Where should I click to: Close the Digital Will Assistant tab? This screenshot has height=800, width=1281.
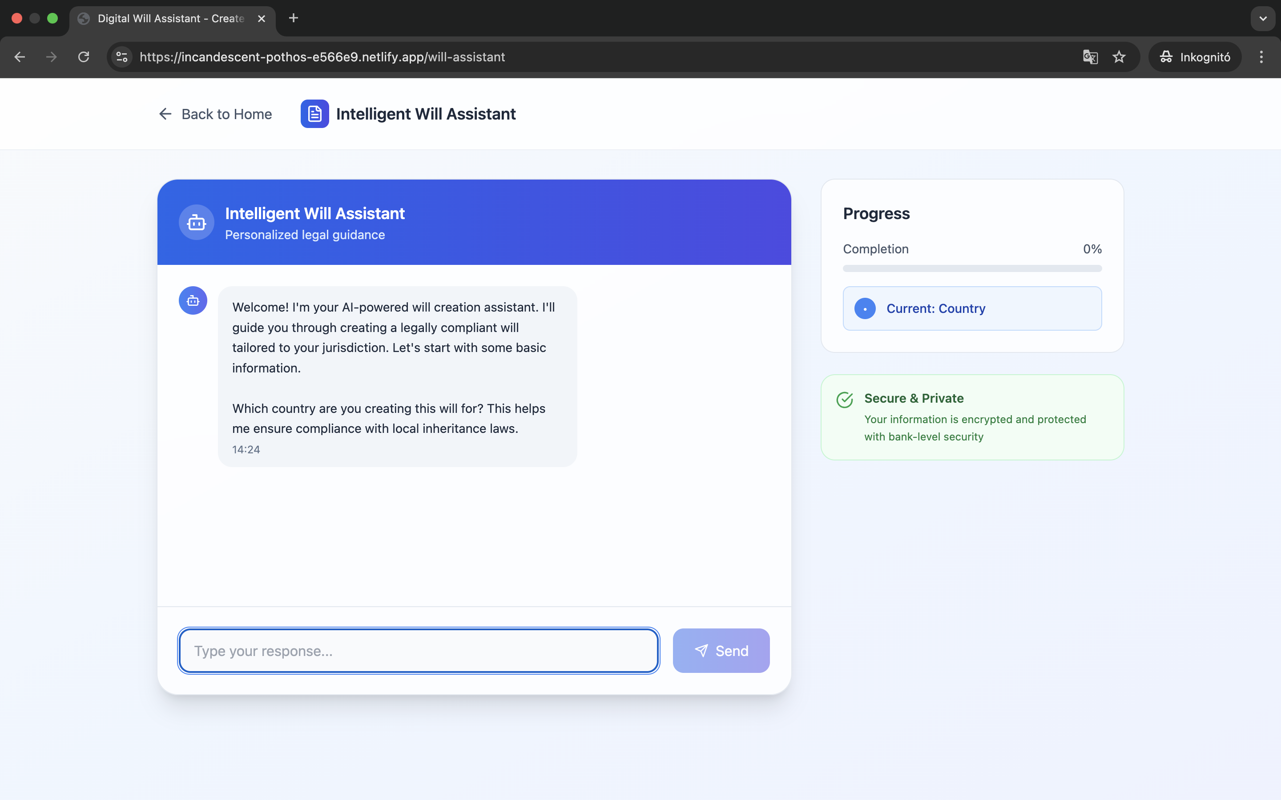pyautogui.click(x=262, y=19)
